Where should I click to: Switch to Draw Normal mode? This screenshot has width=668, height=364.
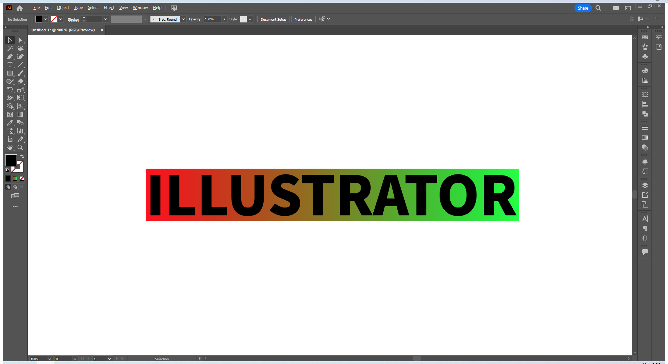(x=8, y=187)
